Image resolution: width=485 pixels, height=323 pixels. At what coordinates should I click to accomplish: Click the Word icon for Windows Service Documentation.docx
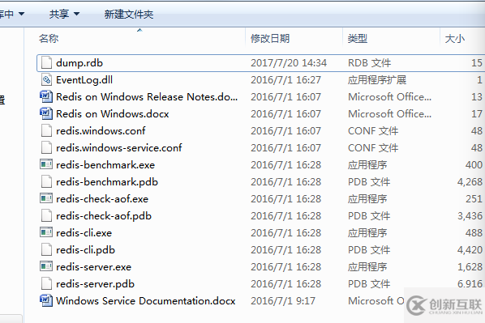click(46, 300)
